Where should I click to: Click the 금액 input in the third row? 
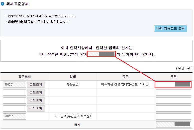coord(173,100)
